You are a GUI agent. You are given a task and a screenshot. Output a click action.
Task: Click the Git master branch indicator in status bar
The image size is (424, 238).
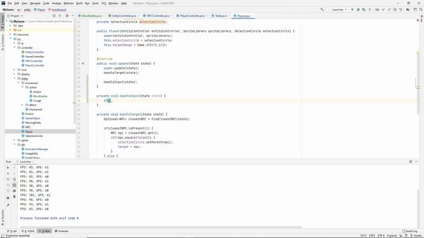pos(415,235)
